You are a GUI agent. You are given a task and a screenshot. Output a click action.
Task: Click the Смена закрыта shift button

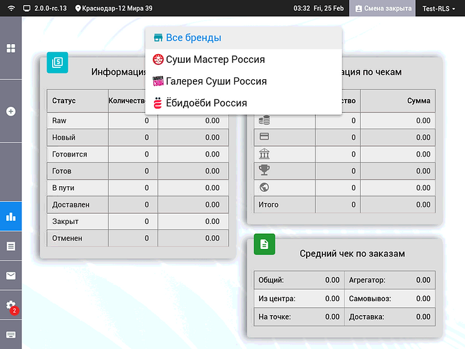click(x=383, y=8)
